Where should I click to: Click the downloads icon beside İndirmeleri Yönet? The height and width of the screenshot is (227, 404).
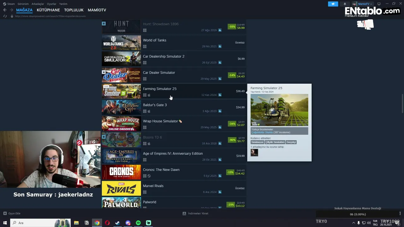184,213
